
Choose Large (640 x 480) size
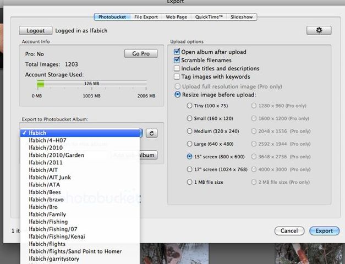point(189,144)
